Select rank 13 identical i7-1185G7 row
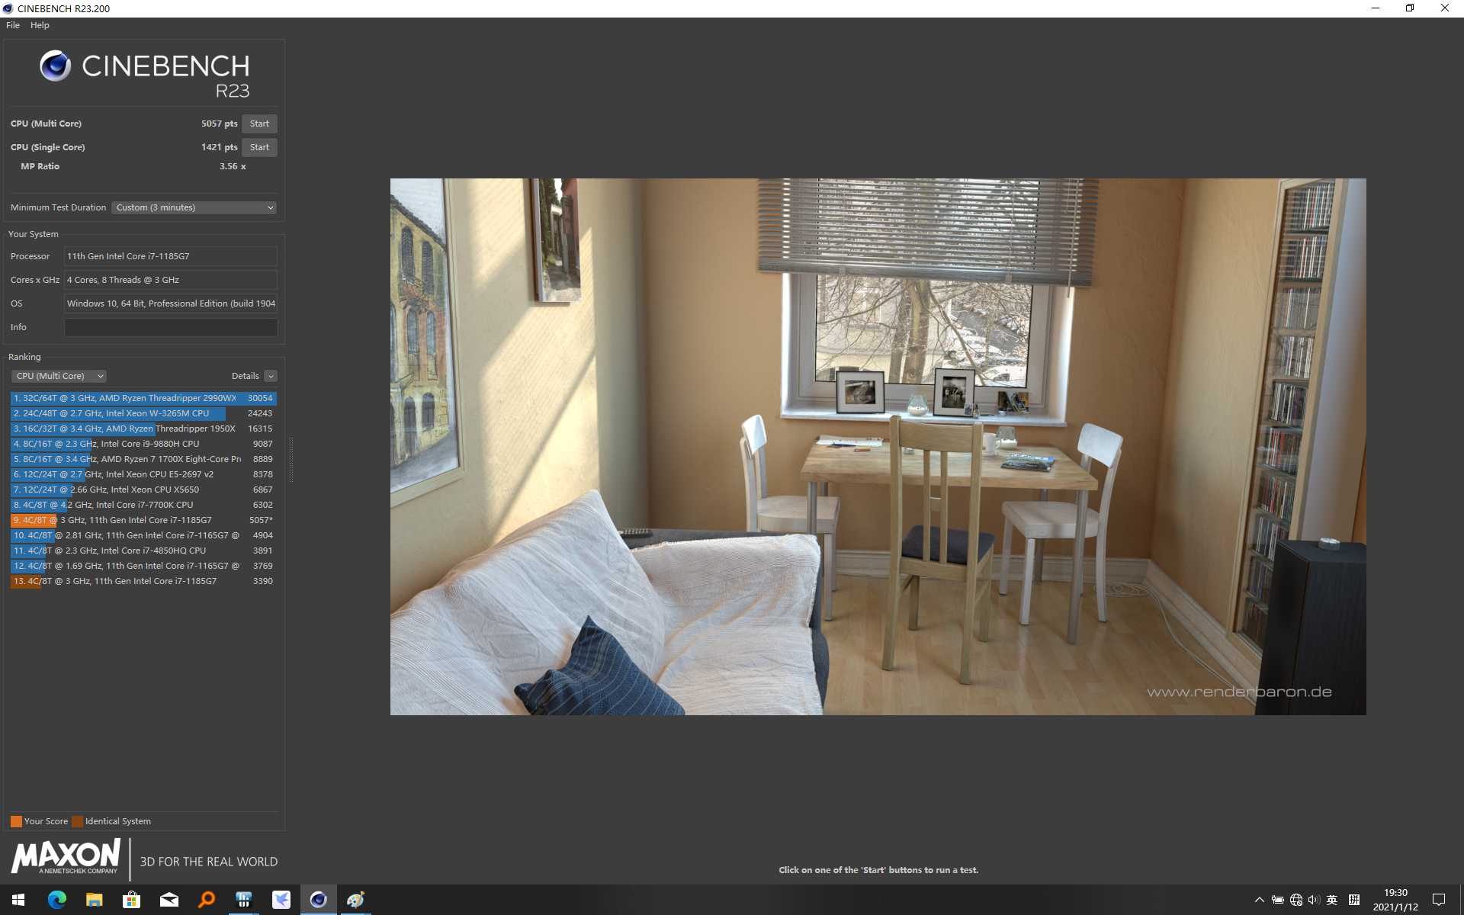This screenshot has width=1464, height=915. click(x=143, y=581)
